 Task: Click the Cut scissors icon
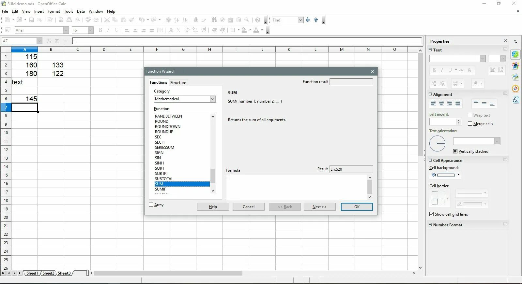pyautogui.click(x=107, y=20)
